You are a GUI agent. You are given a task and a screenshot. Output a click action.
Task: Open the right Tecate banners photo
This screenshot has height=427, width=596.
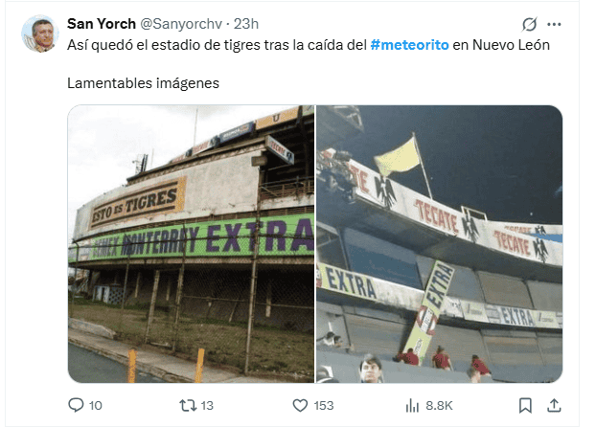(440, 244)
